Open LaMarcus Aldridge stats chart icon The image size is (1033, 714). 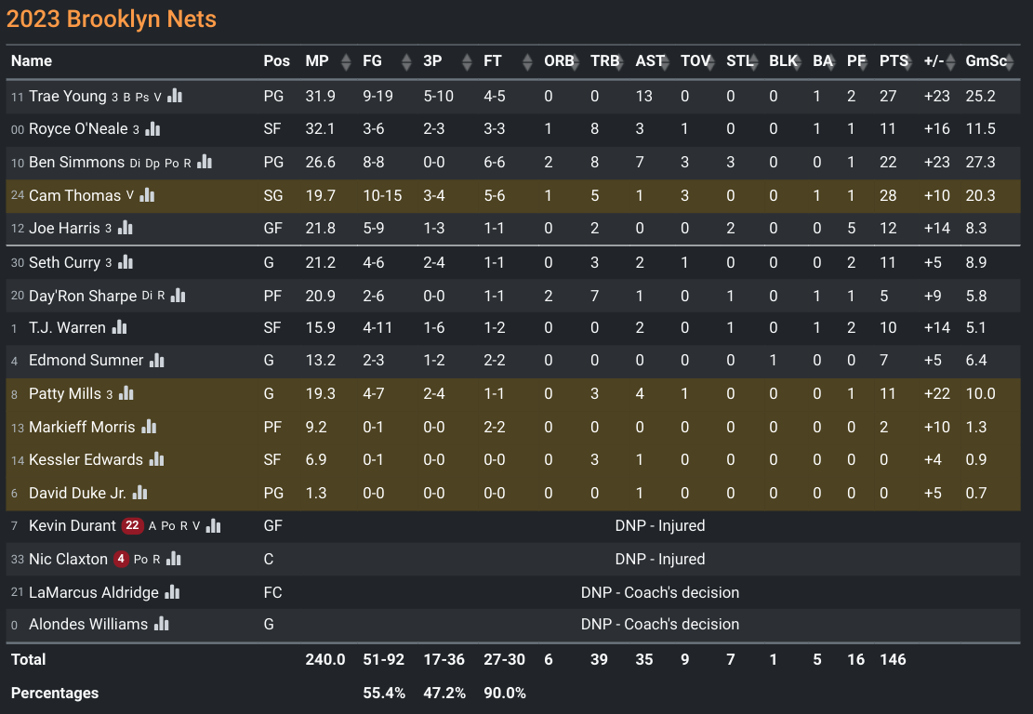click(172, 592)
